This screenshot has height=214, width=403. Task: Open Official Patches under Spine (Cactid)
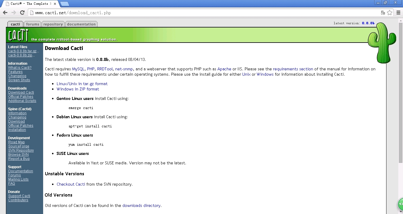[21, 126]
